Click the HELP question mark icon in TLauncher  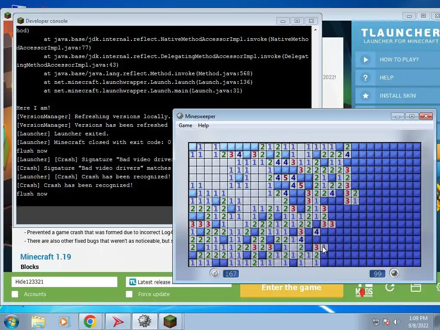365,78
